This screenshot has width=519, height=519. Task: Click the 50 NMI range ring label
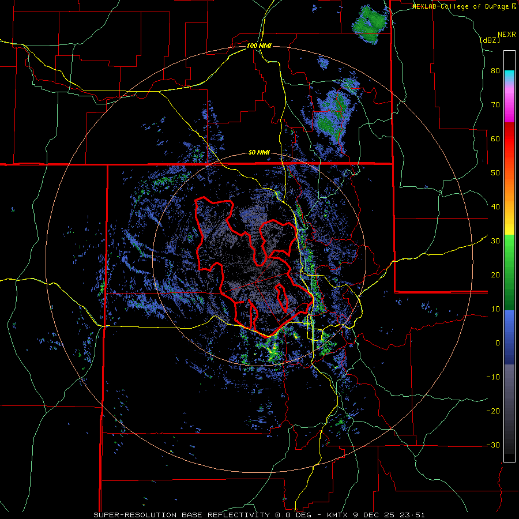(259, 153)
